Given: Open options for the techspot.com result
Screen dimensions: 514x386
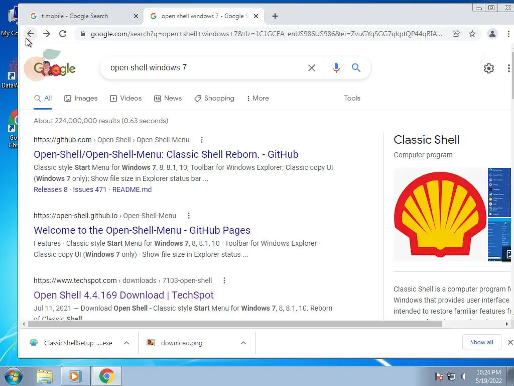Looking at the screenshot, I should point(224,280).
